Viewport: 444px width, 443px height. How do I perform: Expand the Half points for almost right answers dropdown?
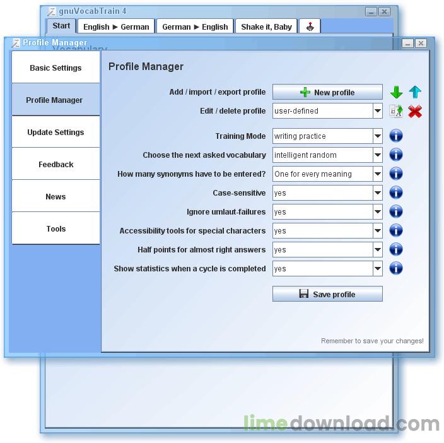coord(377,250)
